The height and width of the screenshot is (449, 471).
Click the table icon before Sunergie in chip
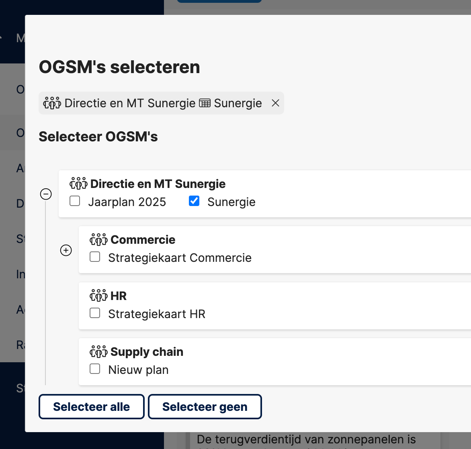pos(205,103)
